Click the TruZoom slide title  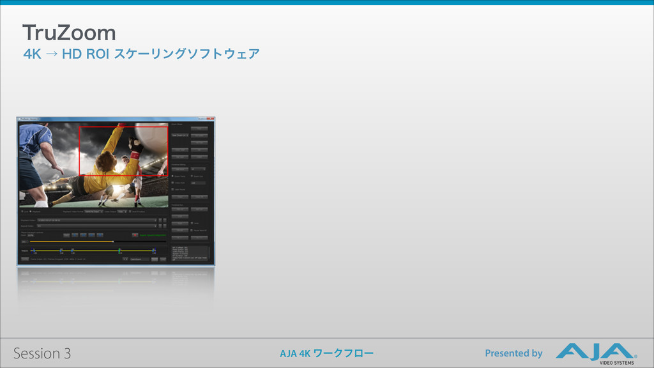69,33
